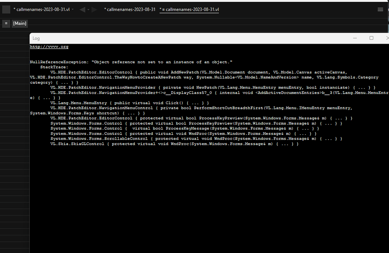Select the callmenames-2023-08-31 breadcrumb tab
The height and width of the screenshot is (253, 389).
pyautogui.click(x=130, y=9)
